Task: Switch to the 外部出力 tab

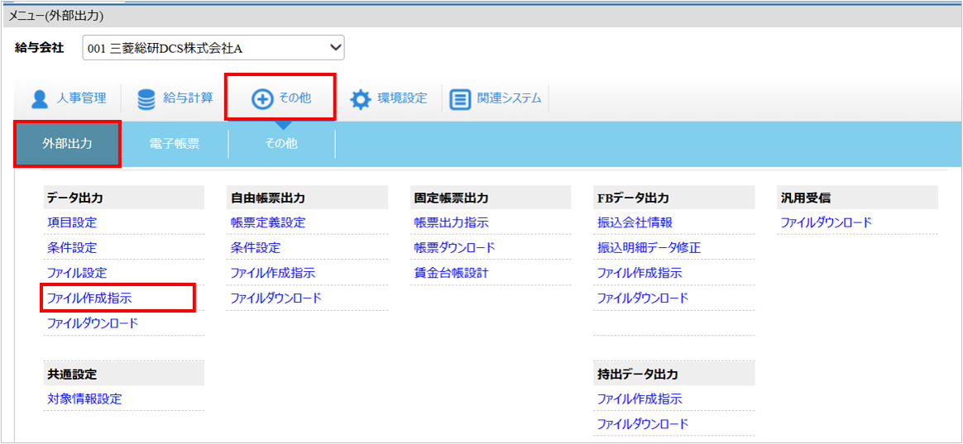Action: tap(68, 145)
